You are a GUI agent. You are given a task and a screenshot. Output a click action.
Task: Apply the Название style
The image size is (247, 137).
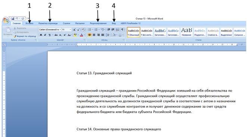pos(186,32)
